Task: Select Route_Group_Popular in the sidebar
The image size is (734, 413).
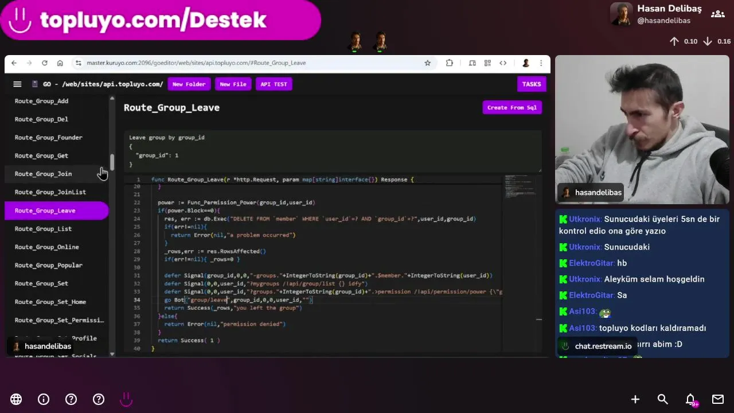Action: (56, 265)
